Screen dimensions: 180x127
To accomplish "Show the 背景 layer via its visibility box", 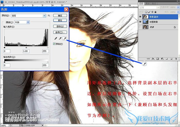I will (x=140, y=27).
